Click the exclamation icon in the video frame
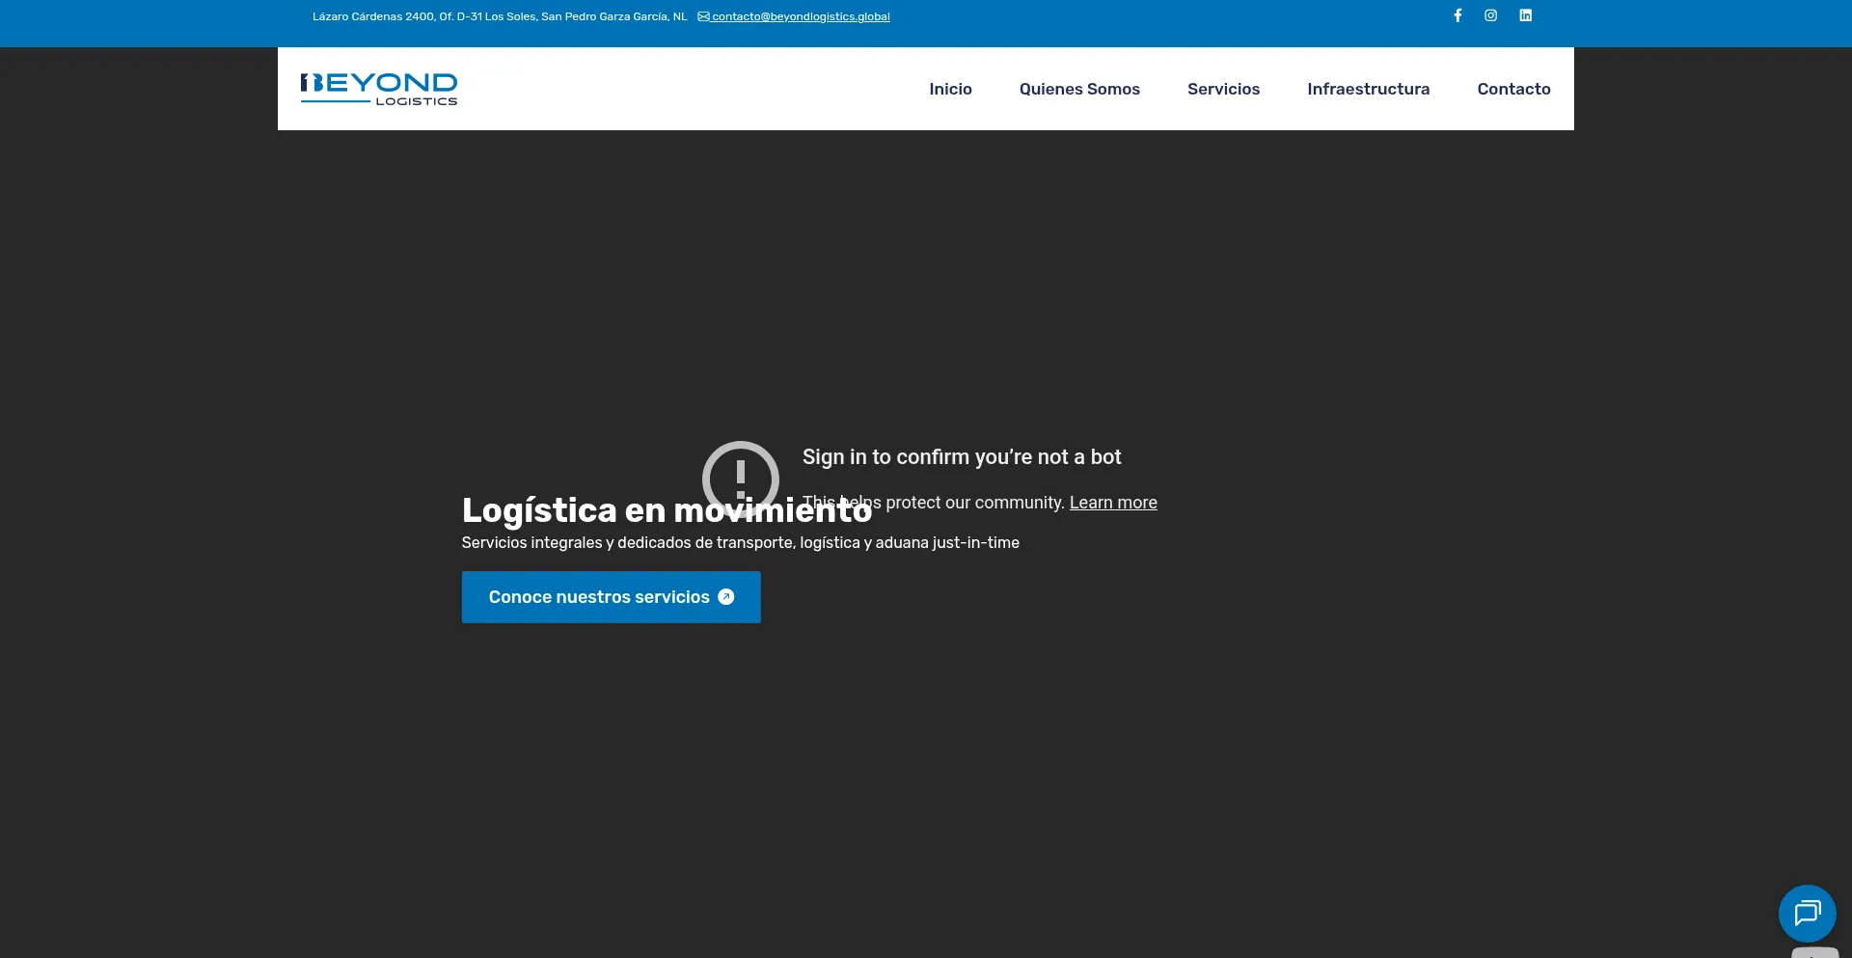This screenshot has width=1852, height=958. coord(741,479)
